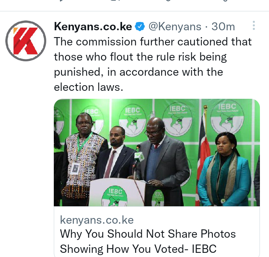Open the Kenyans.co.ke display name profile link
Screen dimensions: 269x257
pos(93,26)
